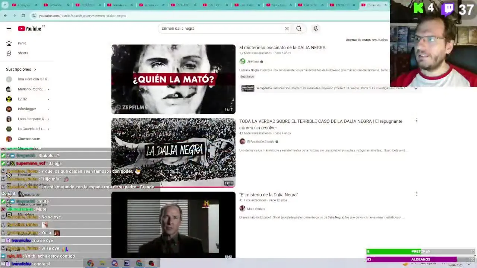Click Acerca de estos resultados

tap(367, 40)
